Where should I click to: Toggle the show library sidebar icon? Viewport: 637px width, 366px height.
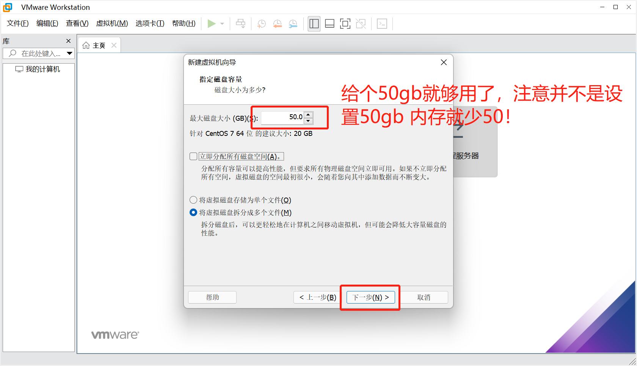314,23
